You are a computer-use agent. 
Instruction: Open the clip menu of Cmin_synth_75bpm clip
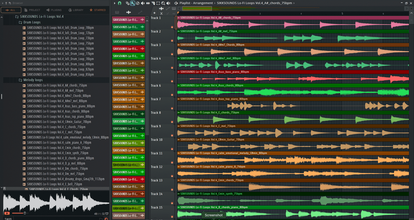pyautogui.click(x=179, y=194)
